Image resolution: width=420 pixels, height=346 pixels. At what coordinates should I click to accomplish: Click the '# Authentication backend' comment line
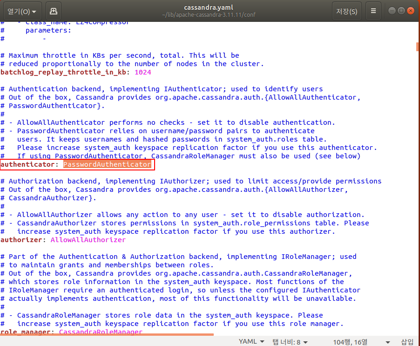pos(162,89)
